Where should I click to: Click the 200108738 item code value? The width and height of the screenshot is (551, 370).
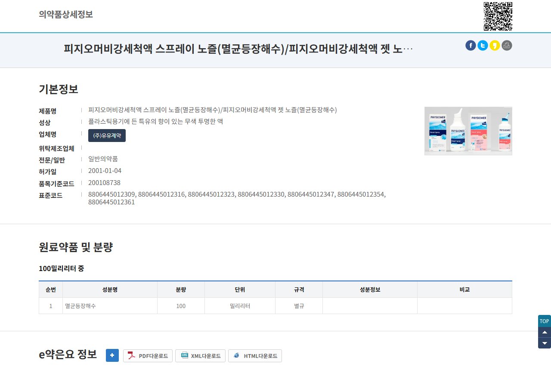click(x=104, y=183)
